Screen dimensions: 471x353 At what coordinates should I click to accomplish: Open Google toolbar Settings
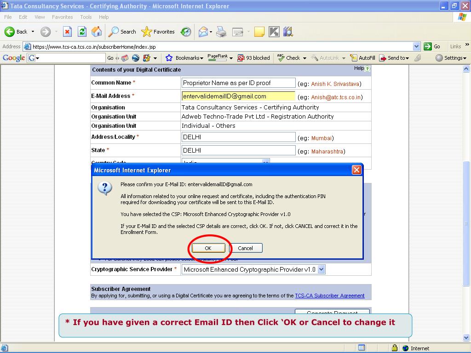point(451,58)
